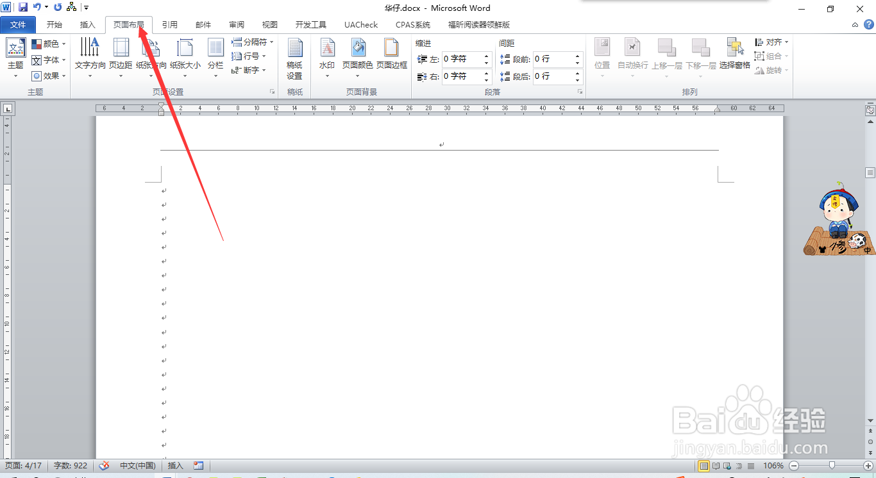Minimize the ribbon with the caret icon
The image size is (876, 478).
855,25
